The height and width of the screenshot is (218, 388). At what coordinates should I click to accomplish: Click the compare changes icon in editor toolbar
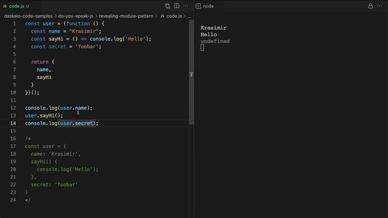point(167,6)
